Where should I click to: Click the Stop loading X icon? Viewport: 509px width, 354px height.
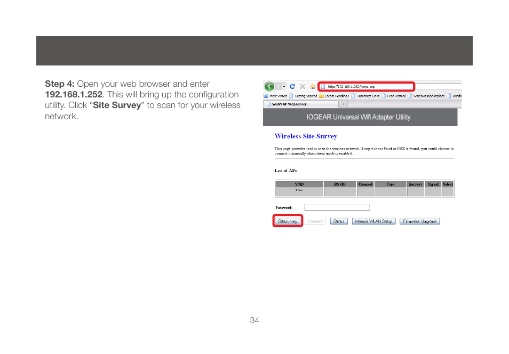pyautogui.click(x=302, y=86)
